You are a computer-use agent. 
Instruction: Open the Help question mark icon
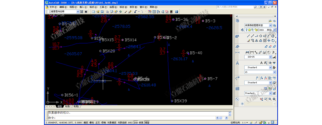(x=176, y=12)
